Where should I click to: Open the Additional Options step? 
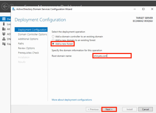[28, 39]
